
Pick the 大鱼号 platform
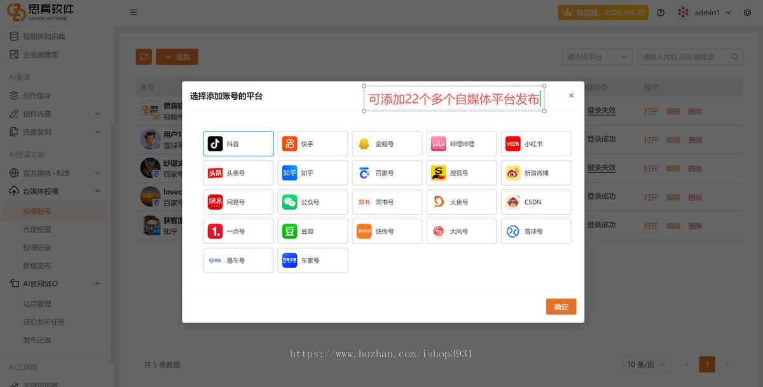[462, 202]
